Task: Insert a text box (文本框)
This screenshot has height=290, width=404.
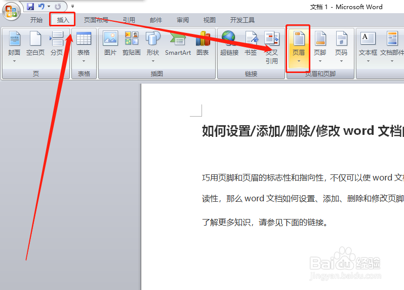Action: click(368, 43)
